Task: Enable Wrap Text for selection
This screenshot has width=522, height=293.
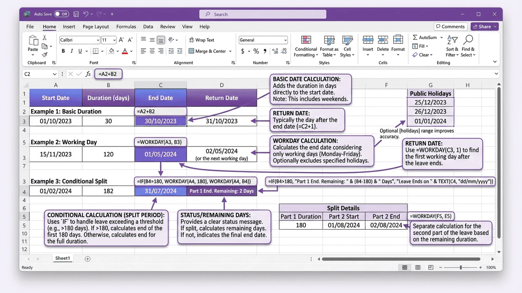Action: (x=202, y=40)
